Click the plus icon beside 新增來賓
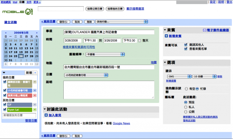Image resolution: width=233 pixels, height=139 pixels. pos(166,36)
